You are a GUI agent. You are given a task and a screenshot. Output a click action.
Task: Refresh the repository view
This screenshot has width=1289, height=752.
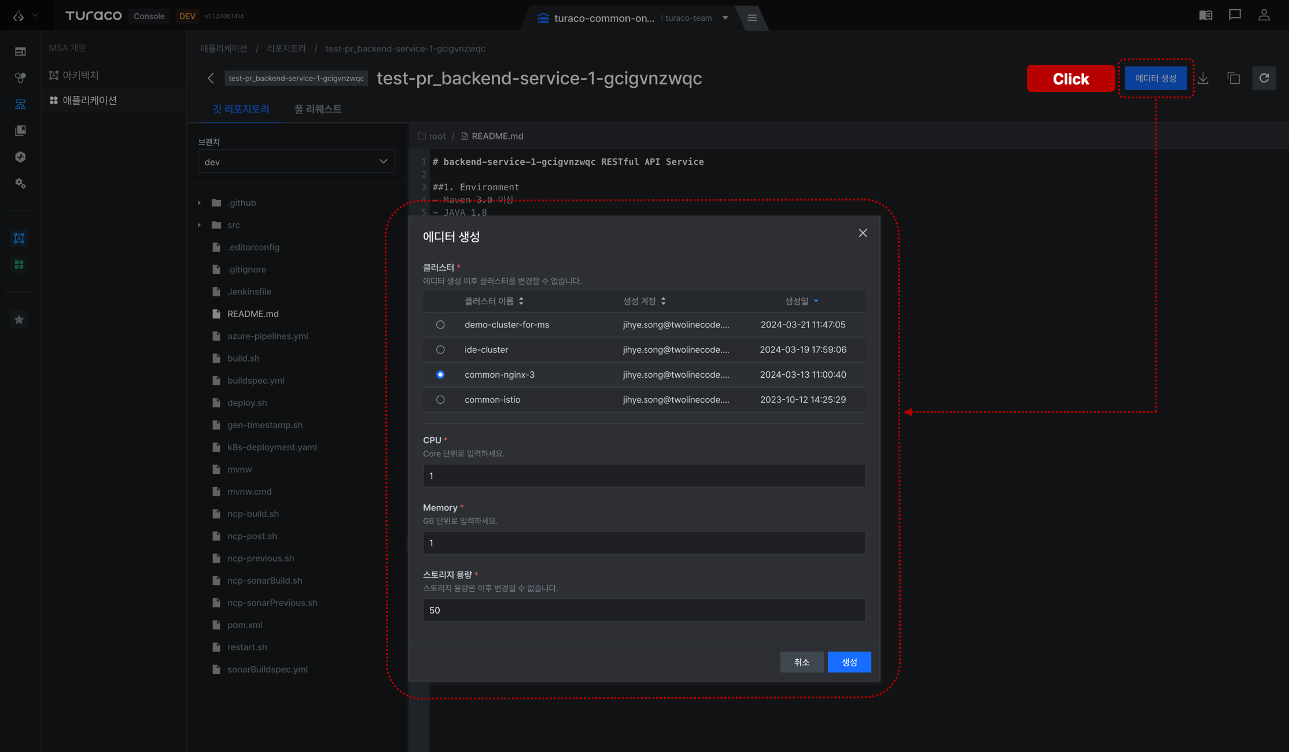tap(1264, 78)
